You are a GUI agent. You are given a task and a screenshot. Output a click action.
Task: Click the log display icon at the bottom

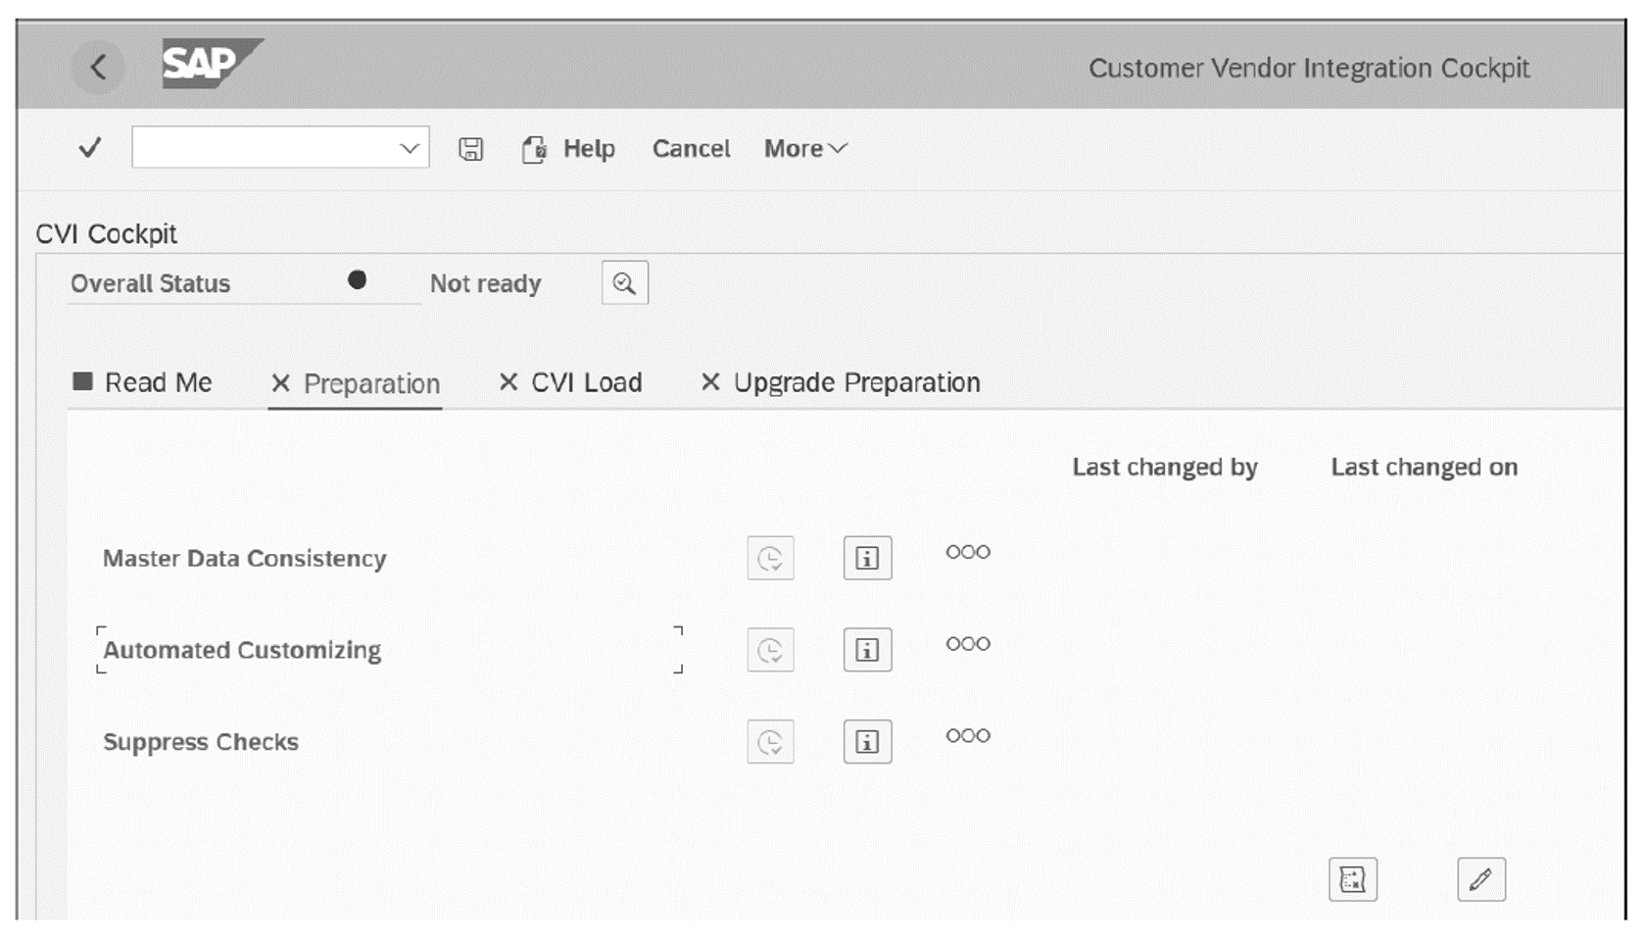[x=1353, y=879]
